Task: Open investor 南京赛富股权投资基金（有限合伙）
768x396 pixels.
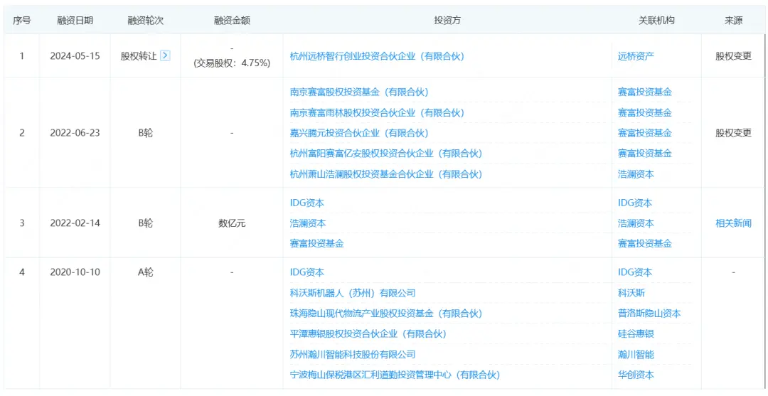Action: pyautogui.click(x=359, y=92)
